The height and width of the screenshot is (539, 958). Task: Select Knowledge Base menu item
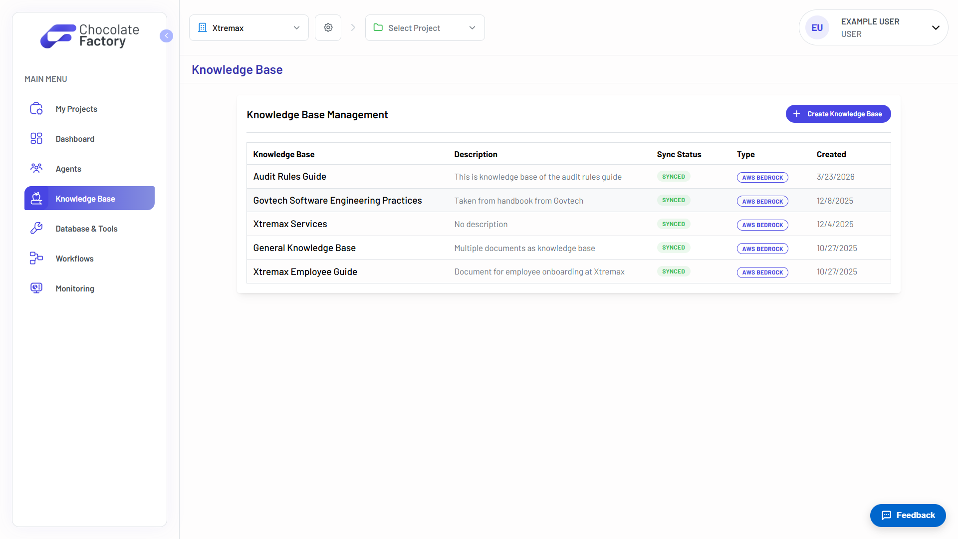click(x=89, y=198)
